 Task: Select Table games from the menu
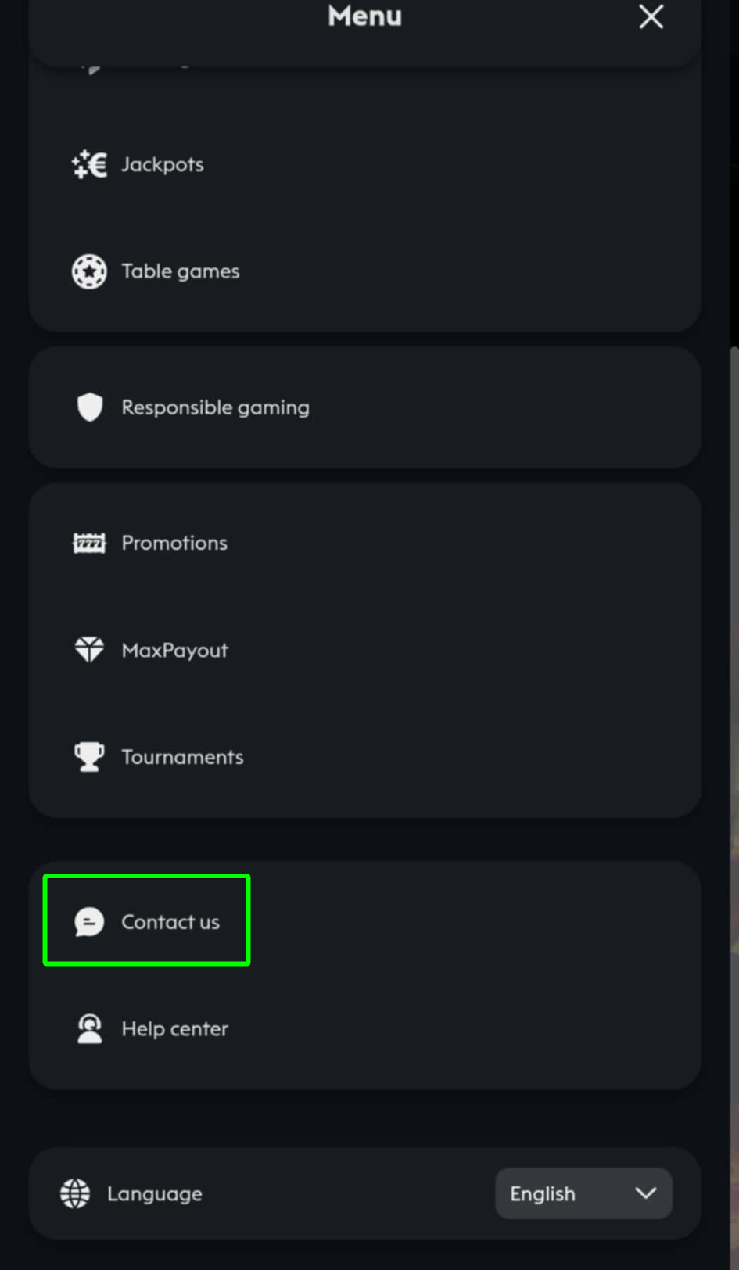181,271
